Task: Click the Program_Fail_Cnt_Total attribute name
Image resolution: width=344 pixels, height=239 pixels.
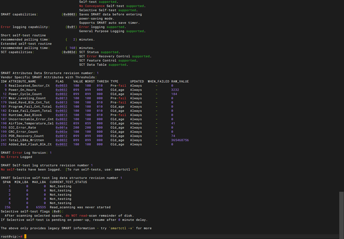Action: pyautogui.click(x=30, y=106)
